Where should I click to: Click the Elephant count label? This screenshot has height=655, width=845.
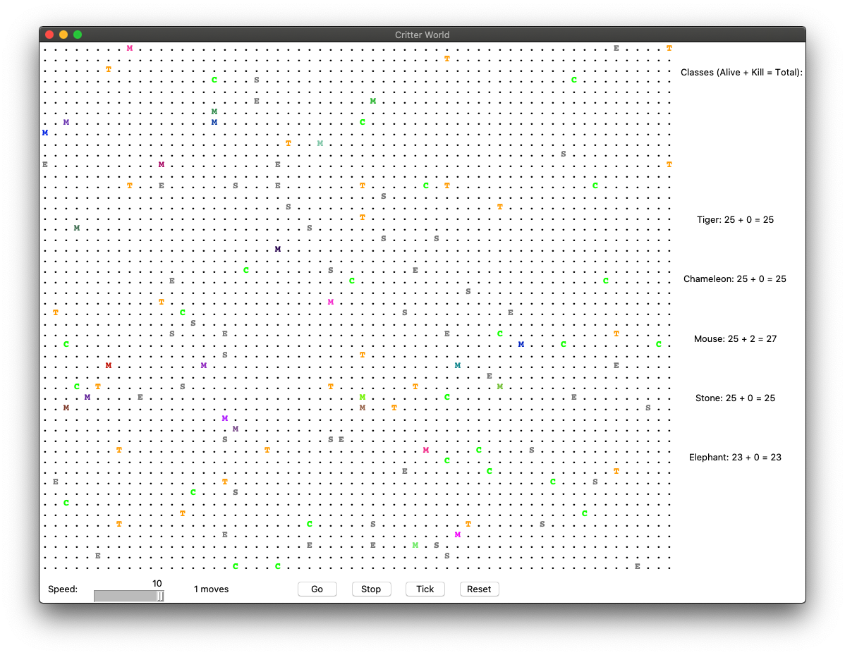[x=735, y=458]
